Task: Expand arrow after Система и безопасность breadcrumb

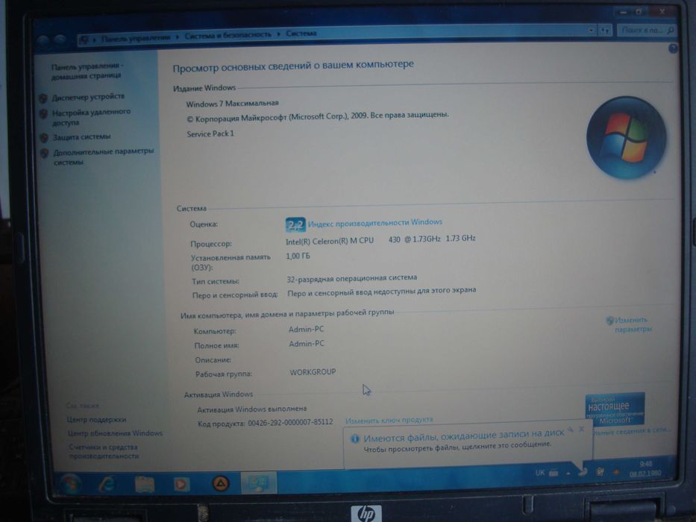Action: click(x=279, y=34)
